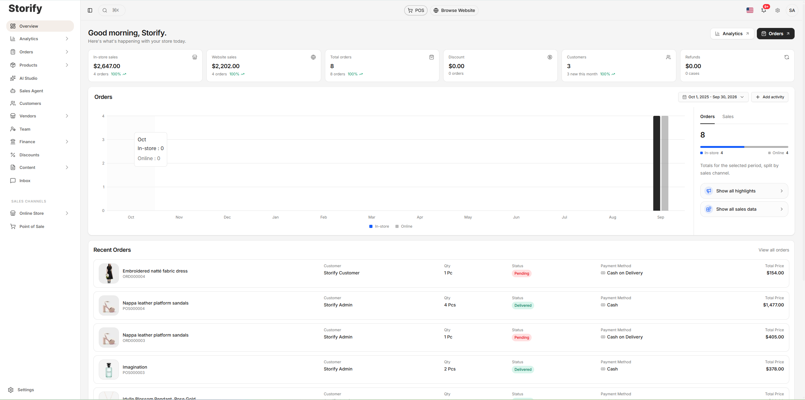The image size is (805, 400).
Task: Click the $1,477.00 total price
Action: point(774,305)
